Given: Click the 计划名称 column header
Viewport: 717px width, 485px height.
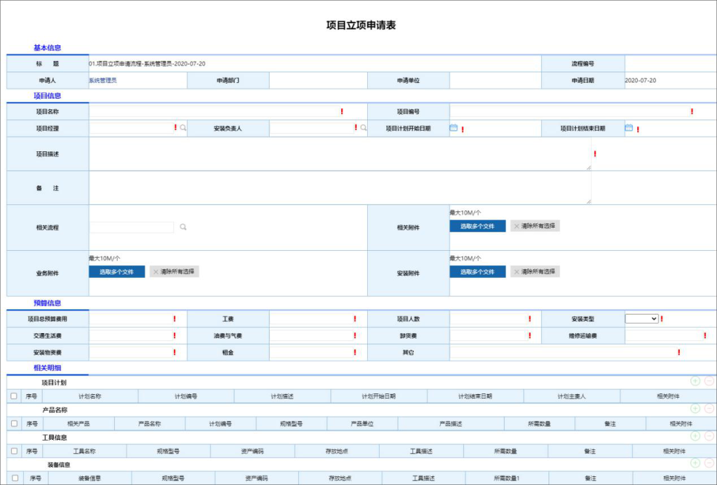Looking at the screenshot, I should [x=90, y=396].
